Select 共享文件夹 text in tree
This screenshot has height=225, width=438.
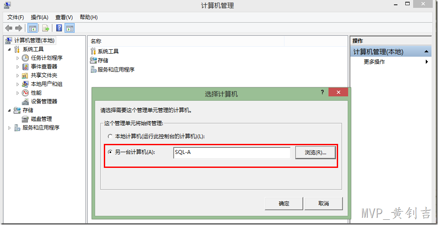(44, 75)
